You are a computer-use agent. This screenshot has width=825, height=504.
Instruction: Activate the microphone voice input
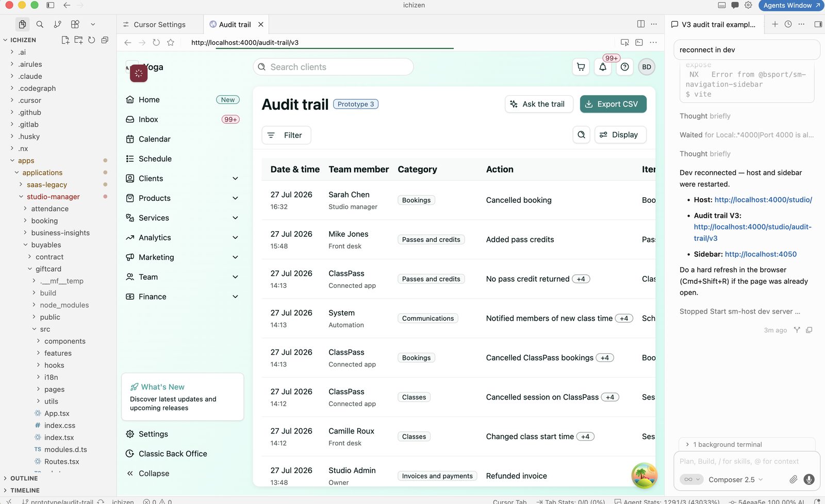[x=809, y=479]
